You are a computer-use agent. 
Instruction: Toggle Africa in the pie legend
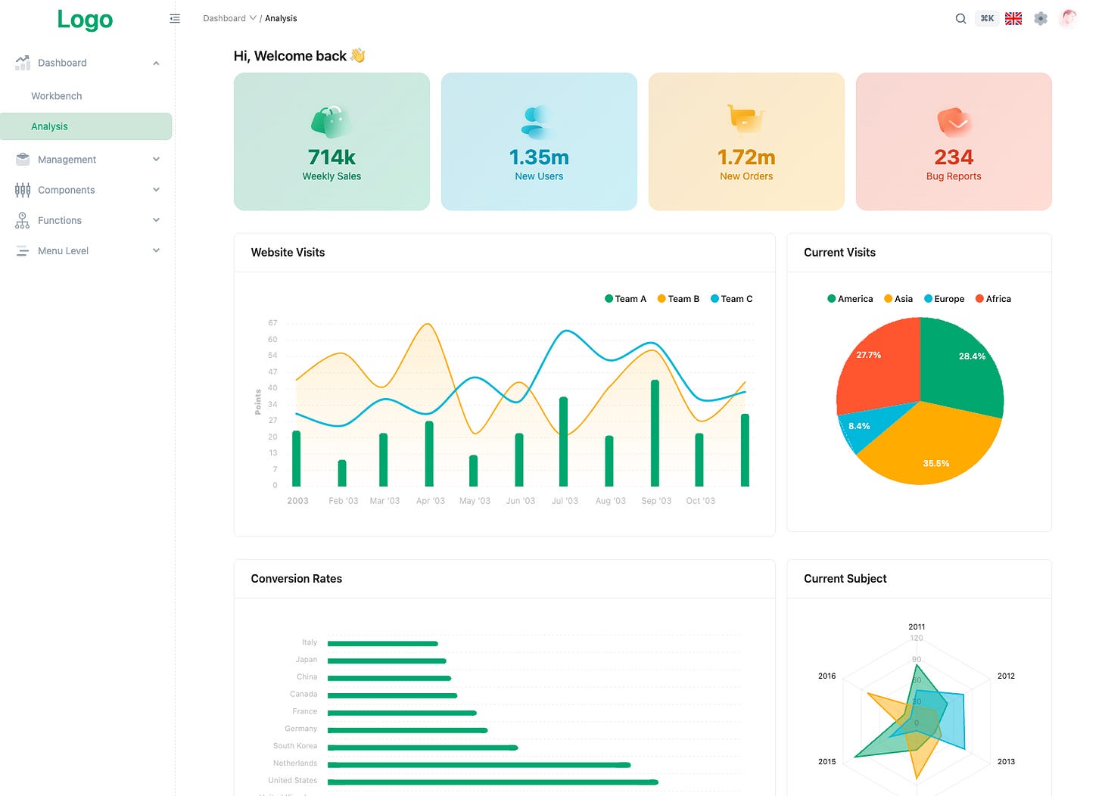pos(993,299)
